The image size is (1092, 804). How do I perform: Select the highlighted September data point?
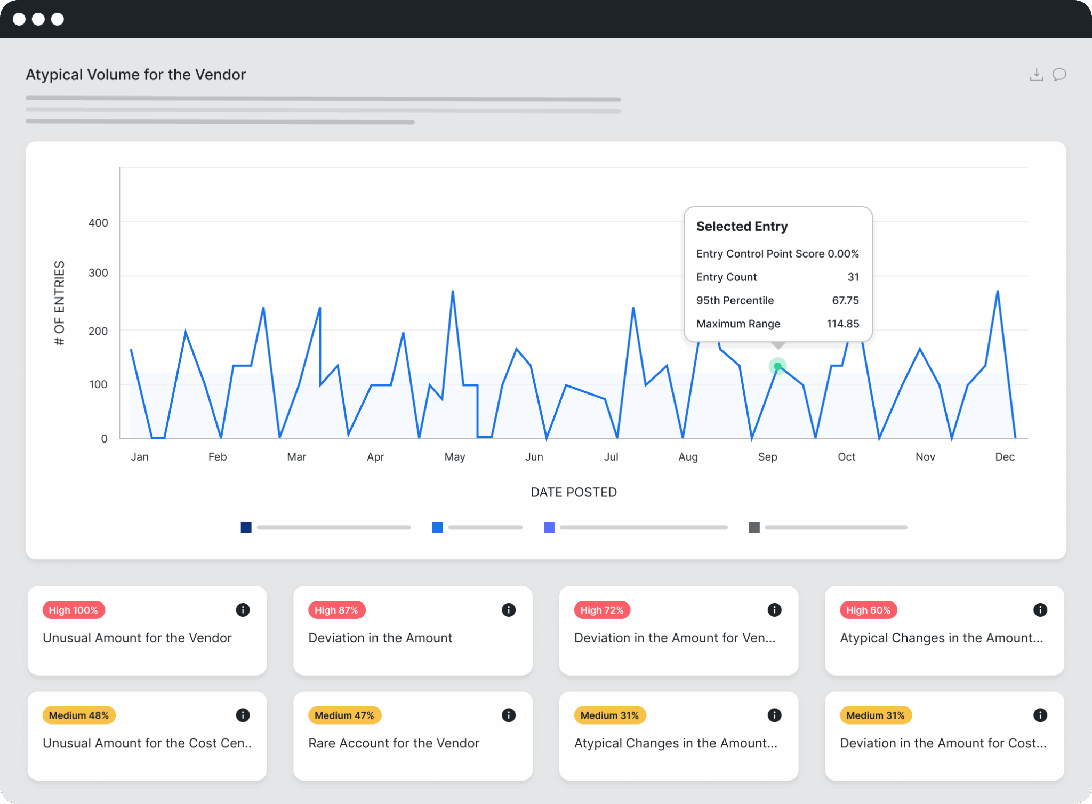(x=777, y=366)
